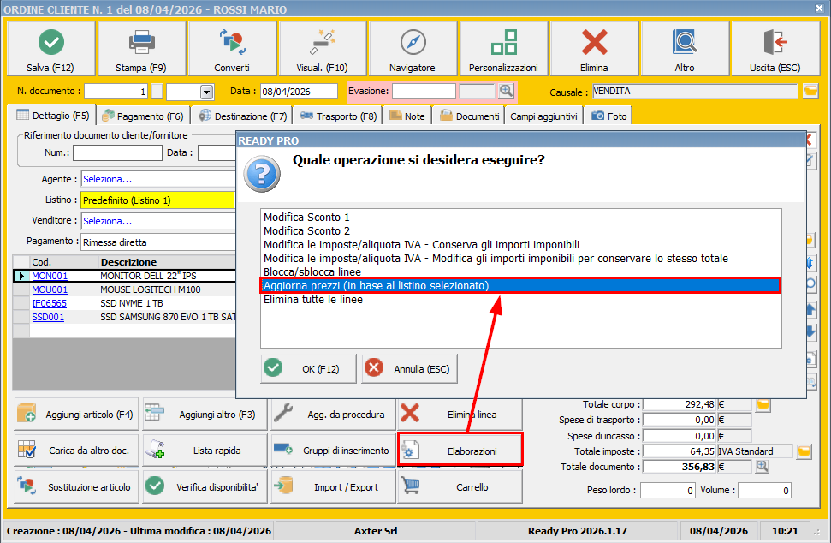Switch to Trasporto (F8) tab
This screenshot has width=831, height=543.
point(338,116)
